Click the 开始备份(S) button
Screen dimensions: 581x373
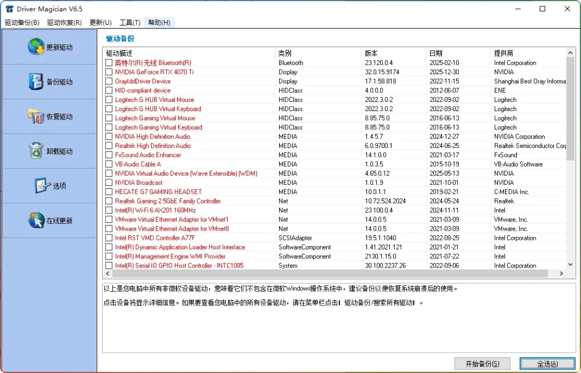point(482,363)
